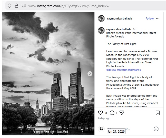Focus the Instagram URL address bar

[x=77, y=6]
